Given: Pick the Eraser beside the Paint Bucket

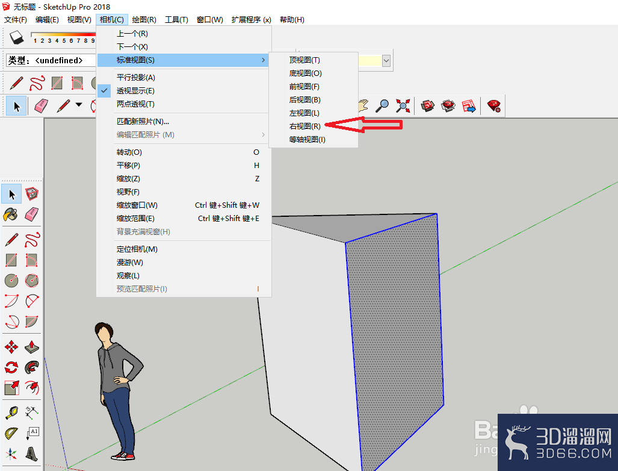Looking at the screenshot, I should (31, 214).
